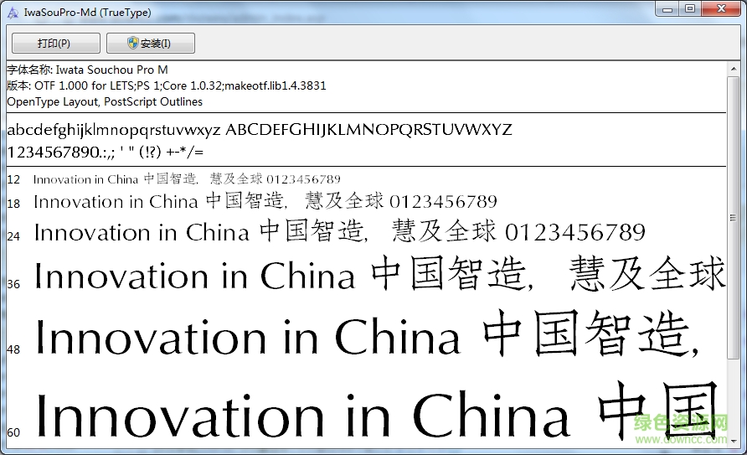This screenshot has width=747, height=455.
Task: Click the scrollbar down arrow
Action: click(x=734, y=442)
